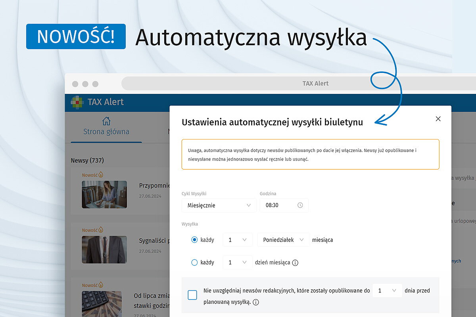Open days-before-sending number dropdown
The image size is (476, 317).
(387, 291)
